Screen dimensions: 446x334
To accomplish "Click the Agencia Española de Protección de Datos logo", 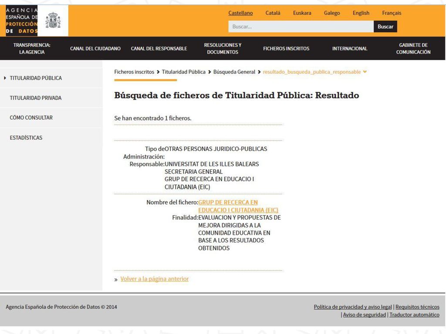I will tap(22, 20).
